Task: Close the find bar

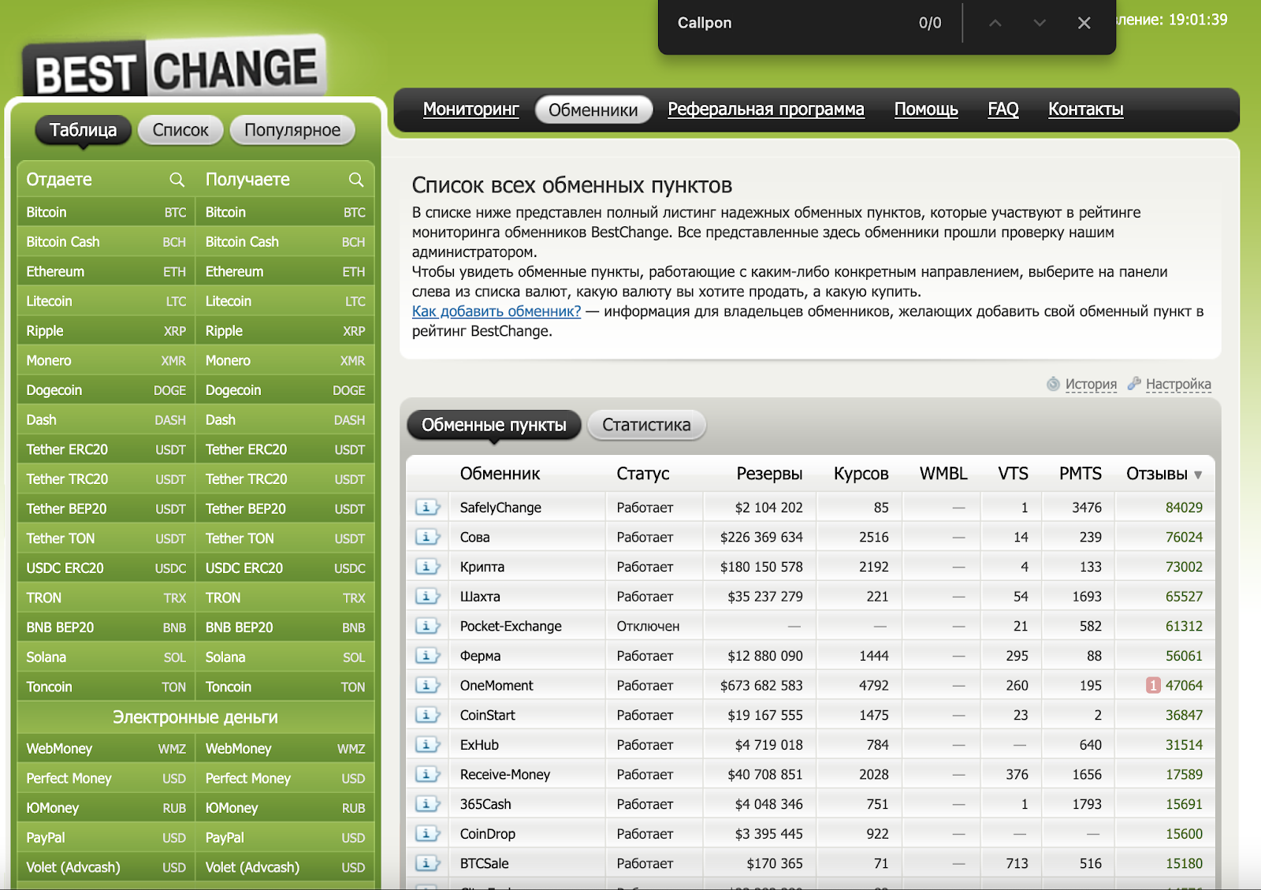Action: coord(1084,23)
